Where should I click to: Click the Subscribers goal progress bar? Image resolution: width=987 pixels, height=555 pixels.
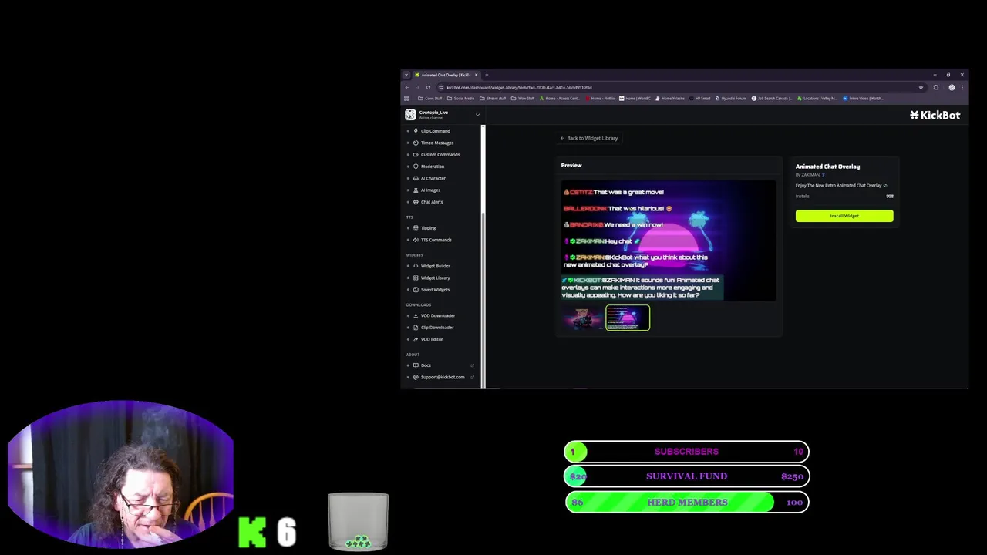click(x=686, y=452)
